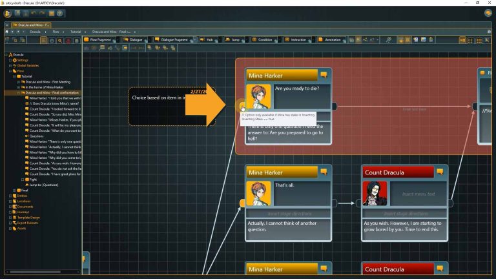Open the help question-mark icon
This screenshot has height=279, width=496.
[x=59, y=14]
